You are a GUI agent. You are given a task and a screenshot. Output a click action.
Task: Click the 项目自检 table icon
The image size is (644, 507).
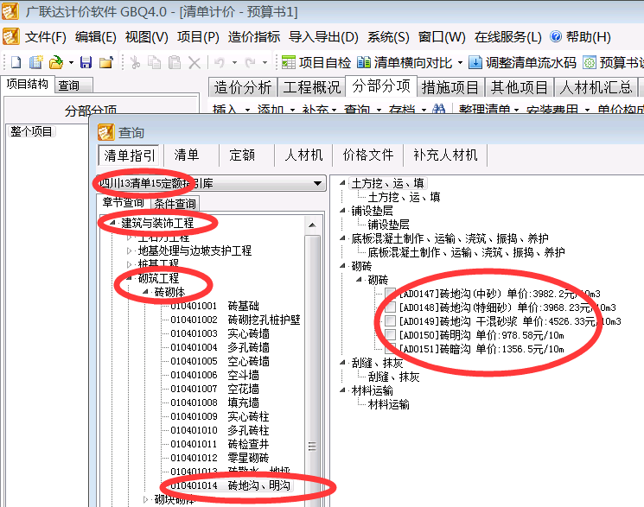[x=289, y=62]
